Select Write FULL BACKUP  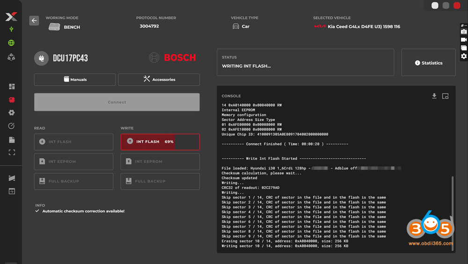tap(160, 181)
